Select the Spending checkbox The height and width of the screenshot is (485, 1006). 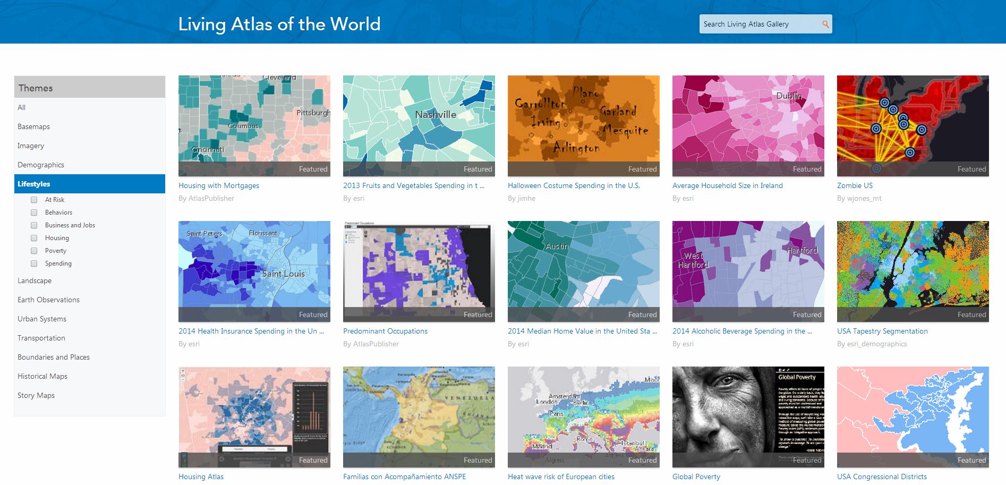coord(34,263)
